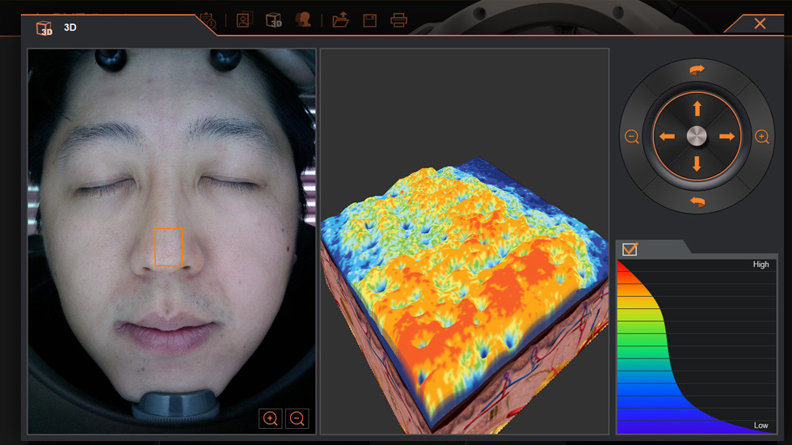Viewport: 792px width, 445px height.
Task: Move the 3D model up
Action: click(x=697, y=108)
